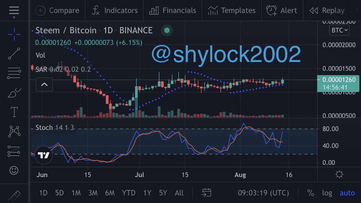Open chart settings with the gear icon
The height and width of the screenshot is (203, 361).
click(339, 174)
